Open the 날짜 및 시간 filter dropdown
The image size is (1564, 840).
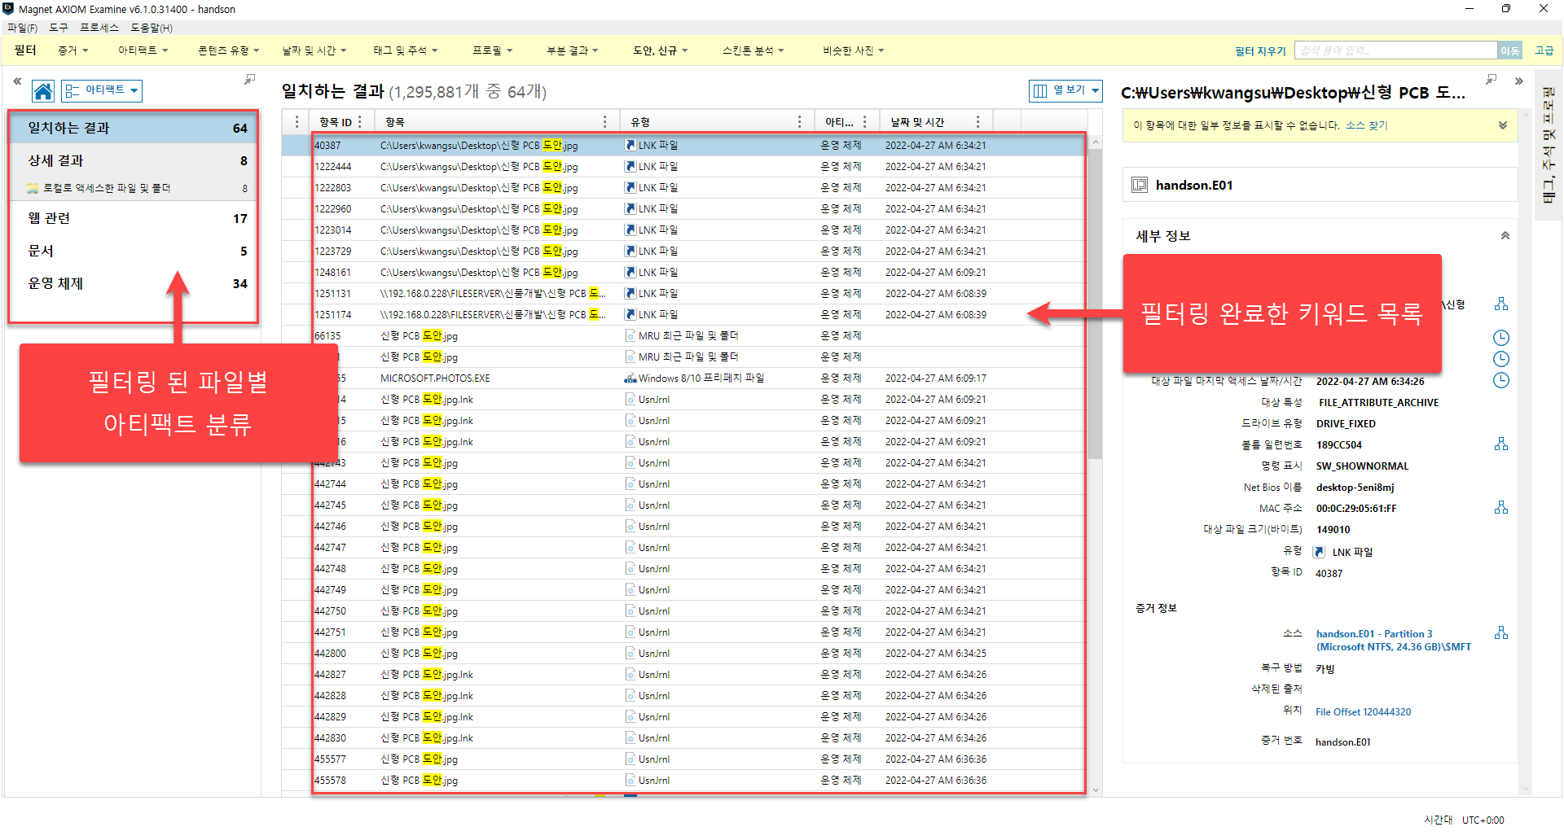click(x=314, y=50)
